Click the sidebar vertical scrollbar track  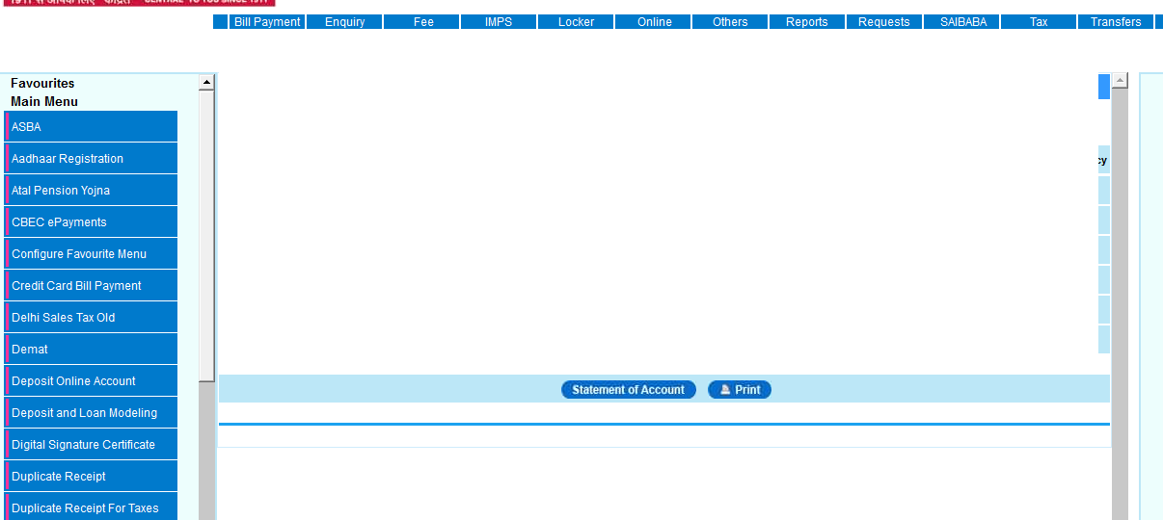coord(206,453)
